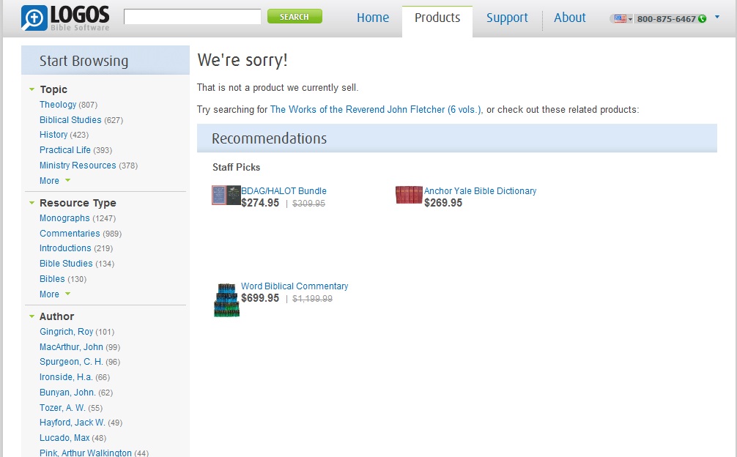Browse Commentaries resource type

click(70, 234)
